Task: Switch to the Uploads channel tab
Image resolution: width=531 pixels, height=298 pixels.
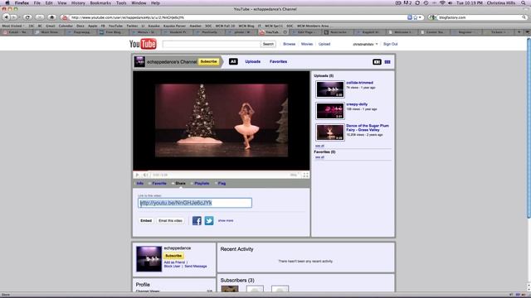Action: pyautogui.click(x=252, y=61)
